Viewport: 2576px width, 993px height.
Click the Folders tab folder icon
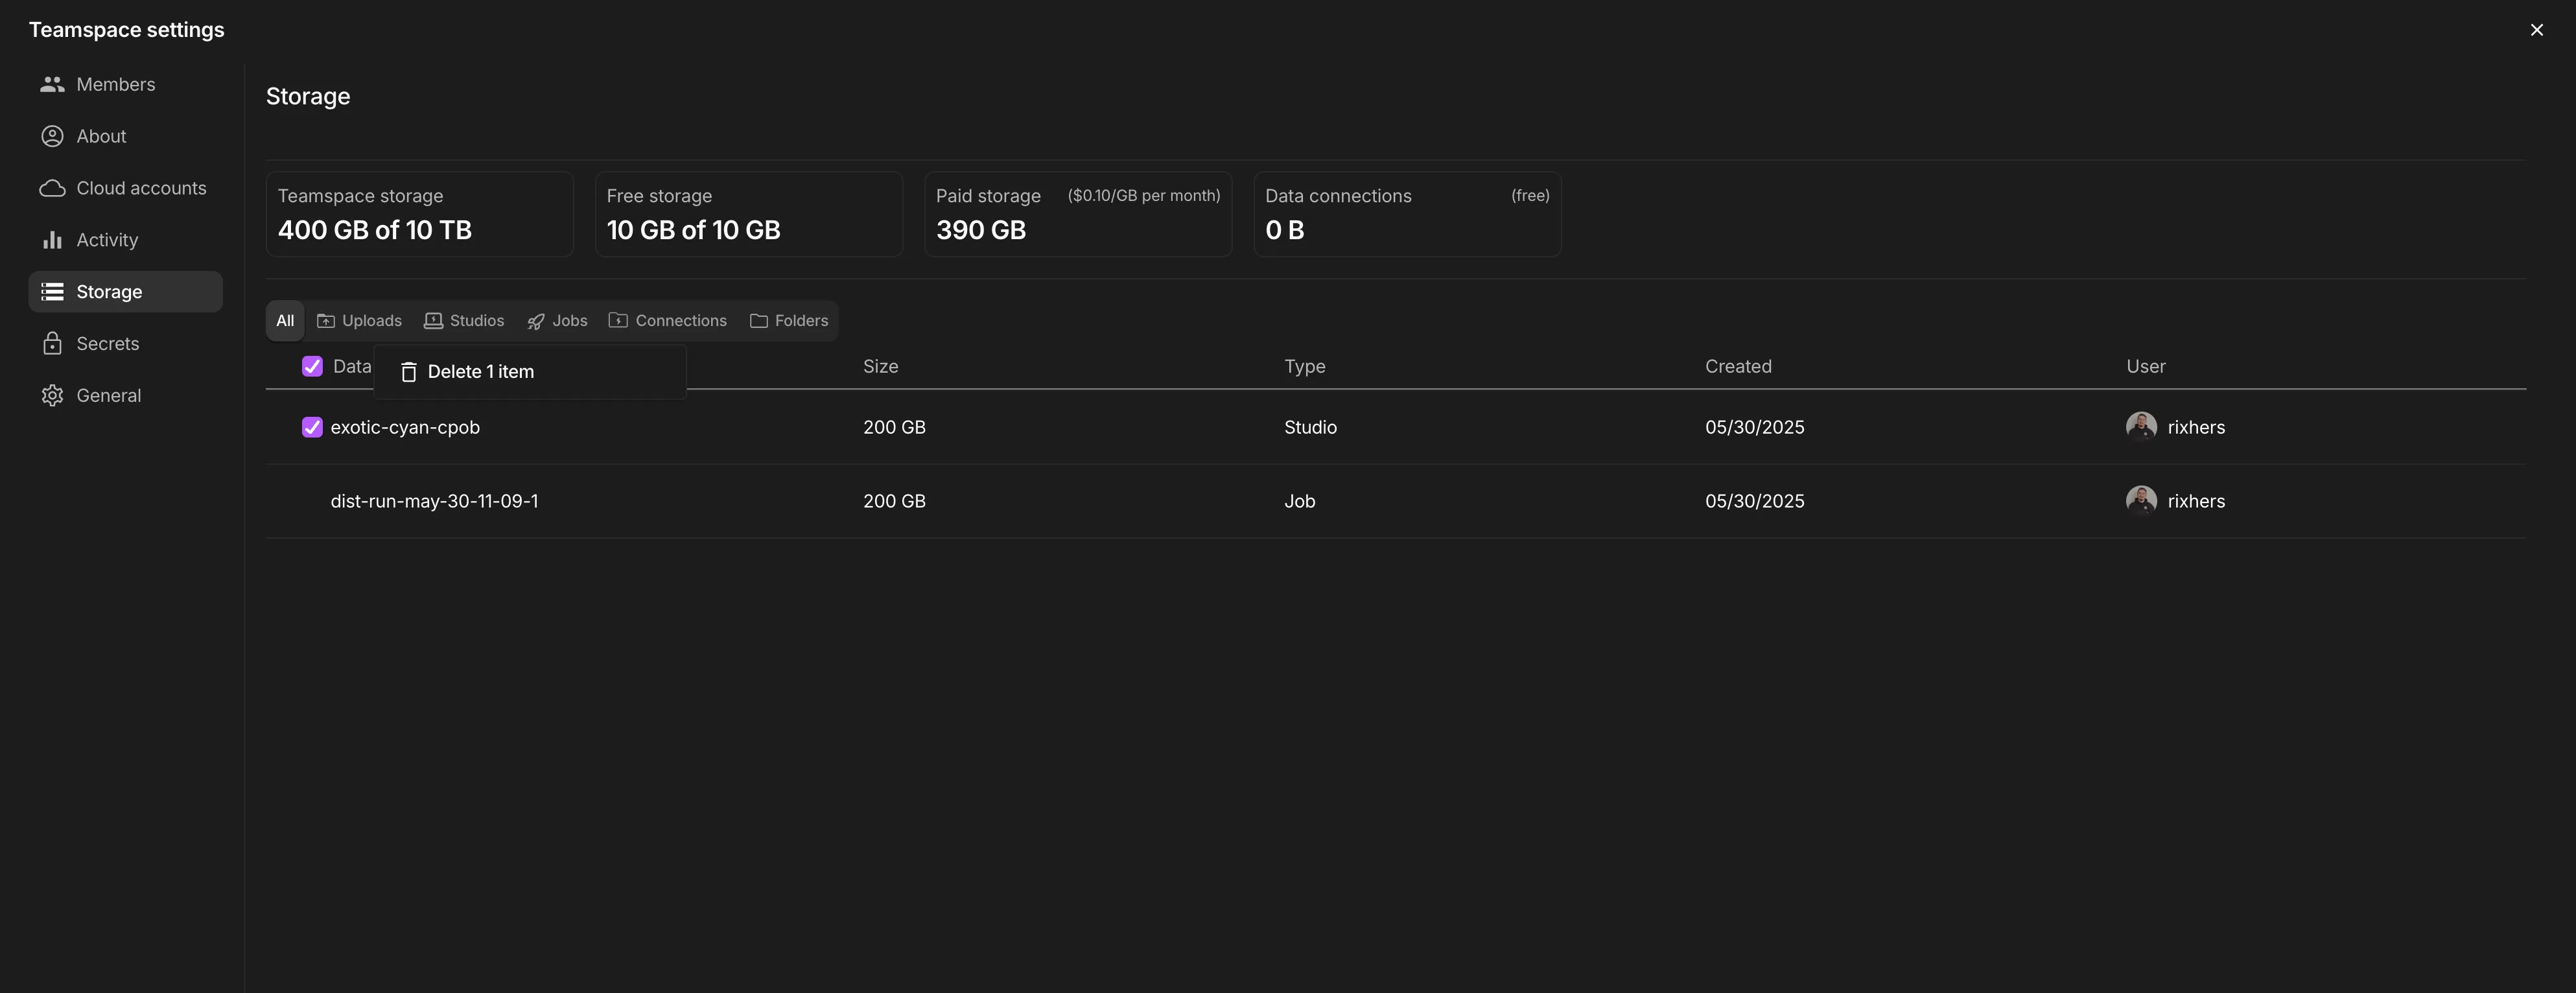759,321
